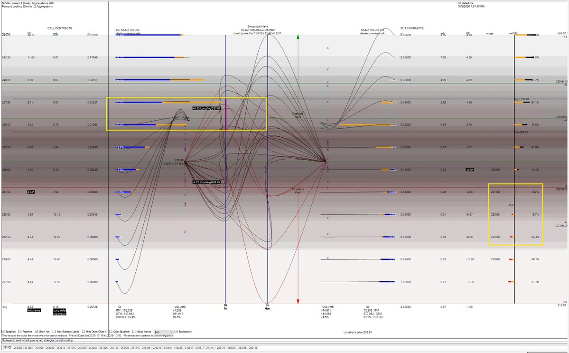Click the PUT CONTRACTS header
569x353 pixels.
[x=412, y=28]
